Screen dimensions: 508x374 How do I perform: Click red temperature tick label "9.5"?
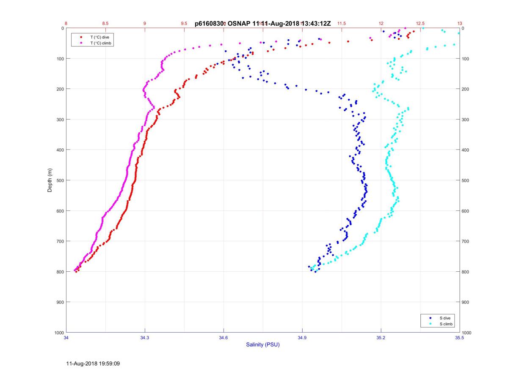click(x=184, y=24)
